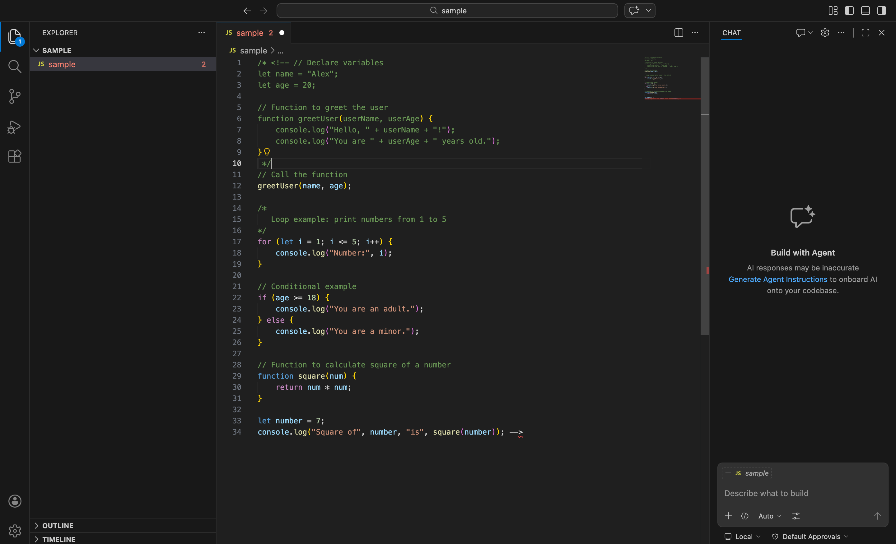
Task: Open the Source Control view
Action: tap(15, 96)
